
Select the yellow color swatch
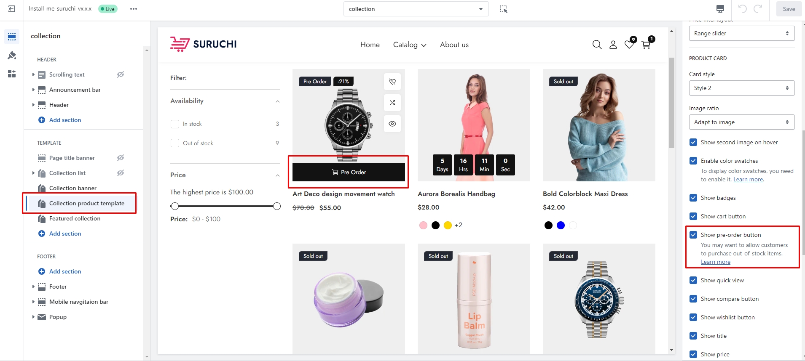pyautogui.click(x=448, y=225)
